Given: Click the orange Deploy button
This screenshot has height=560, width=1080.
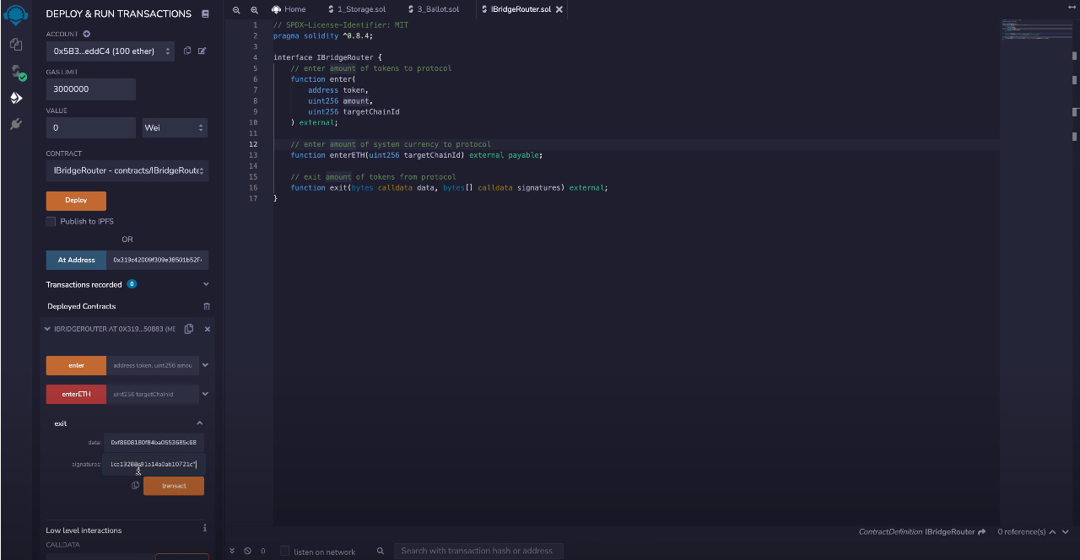Looking at the screenshot, I should point(76,201).
